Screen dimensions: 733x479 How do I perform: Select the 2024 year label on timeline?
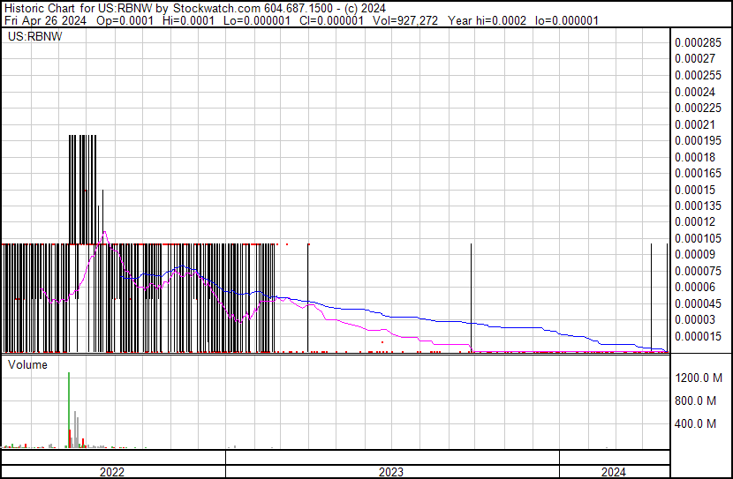click(x=611, y=472)
